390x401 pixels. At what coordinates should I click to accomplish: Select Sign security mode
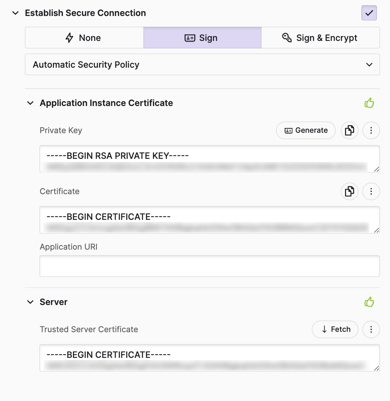(x=202, y=38)
